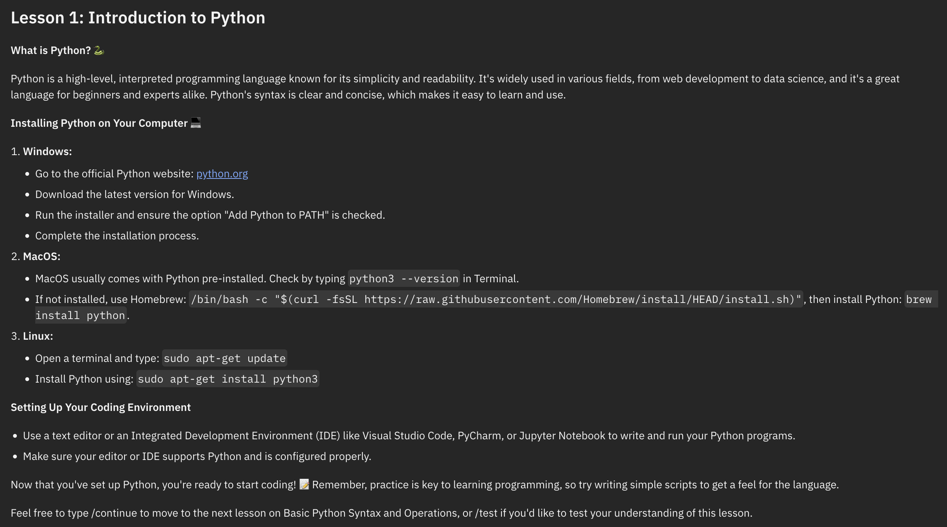Image resolution: width=947 pixels, height=527 pixels.
Task: Click the brew code fragment at line end
Action: tap(919, 300)
